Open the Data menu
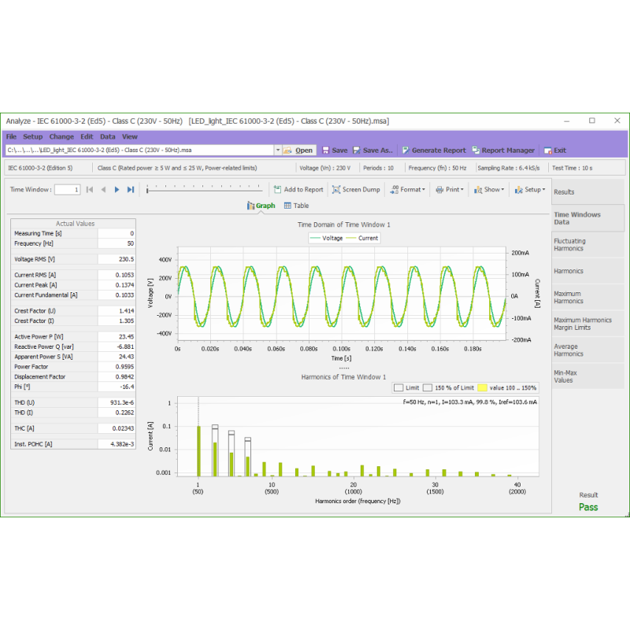This screenshot has width=630, height=630. tap(107, 137)
